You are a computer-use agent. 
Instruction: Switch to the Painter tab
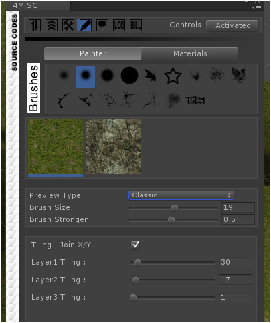[92, 53]
